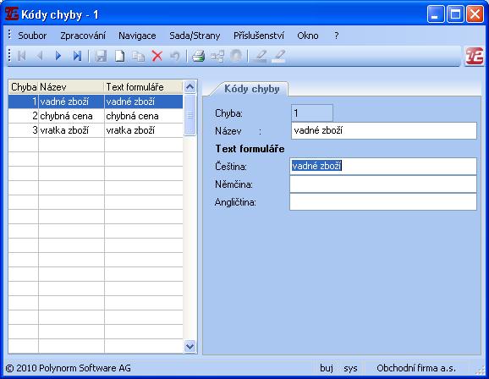Go to next record arrow
Viewport: 489px width, 379px height.
pyautogui.click(x=58, y=56)
